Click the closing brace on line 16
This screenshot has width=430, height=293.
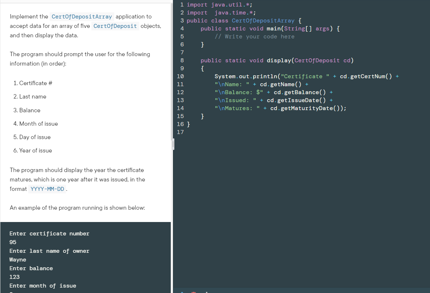point(188,124)
